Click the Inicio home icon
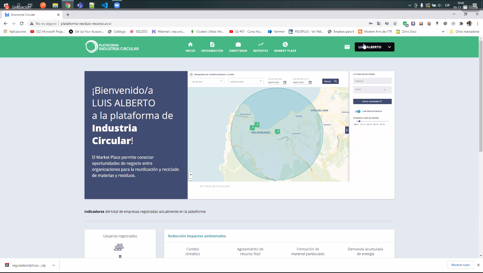 190,44
